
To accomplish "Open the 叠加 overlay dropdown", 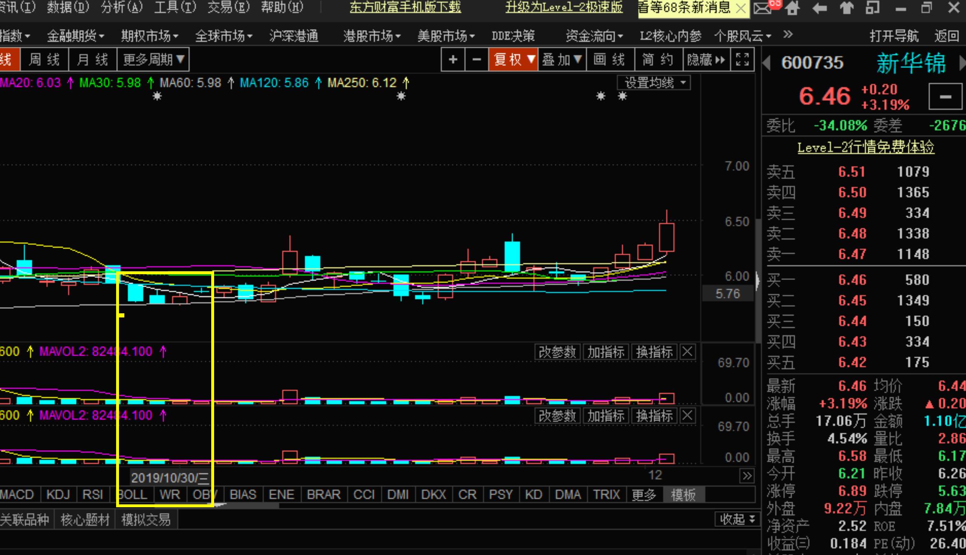I will tap(562, 60).
